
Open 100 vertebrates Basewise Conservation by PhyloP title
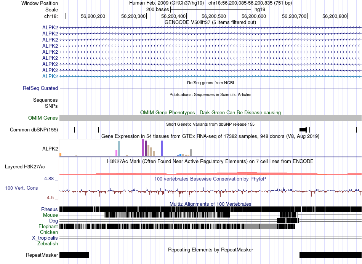pos(210,179)
